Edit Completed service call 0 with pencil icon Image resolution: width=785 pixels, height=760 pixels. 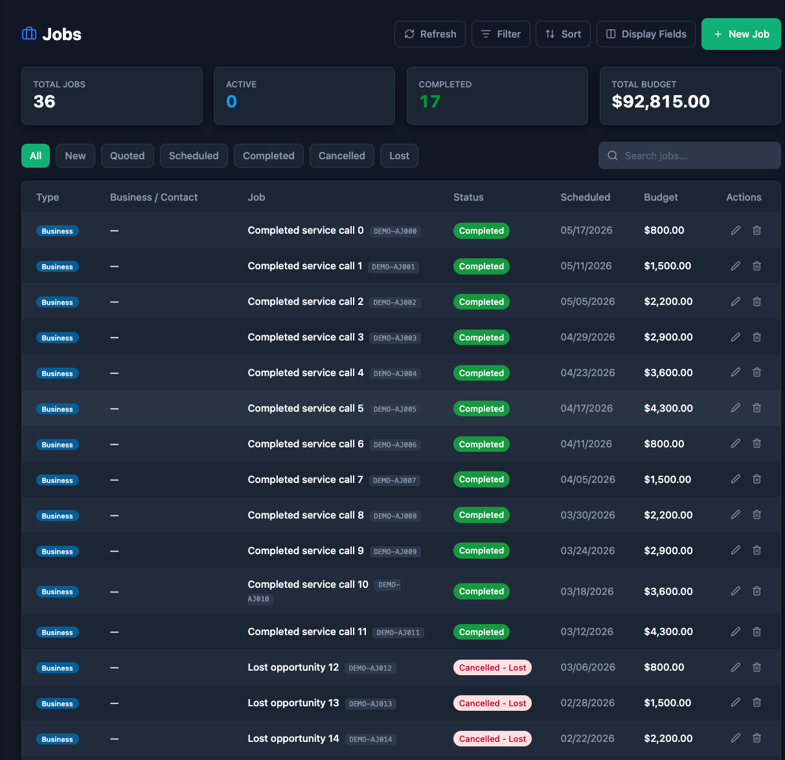[x=736, y=230]
